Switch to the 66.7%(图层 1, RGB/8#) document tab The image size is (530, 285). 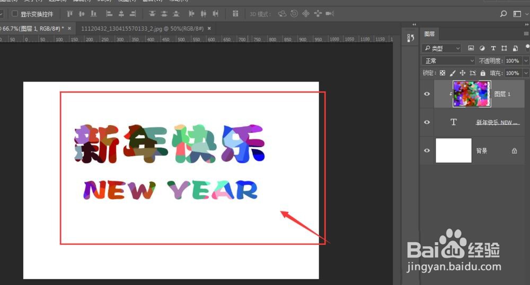click(x=33, y=29)
